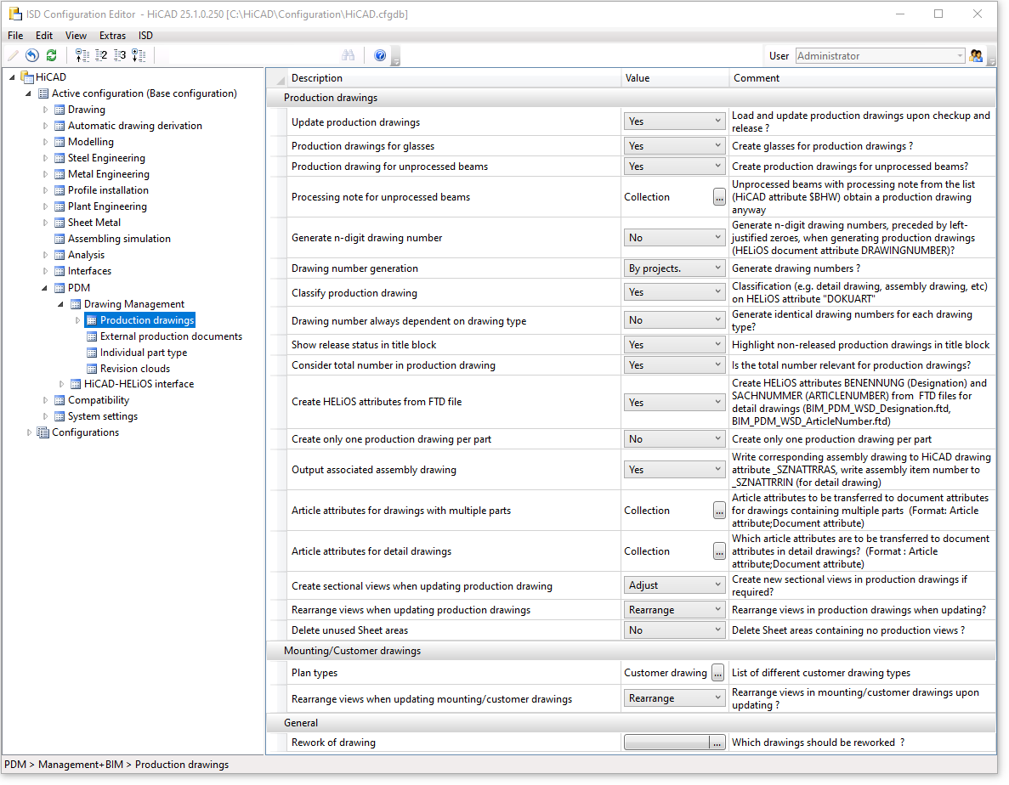1009x785 pixels.
Task: Open Processing note for unprocessed beams collection
Action: pyautogui.click(x=719, y=197)
